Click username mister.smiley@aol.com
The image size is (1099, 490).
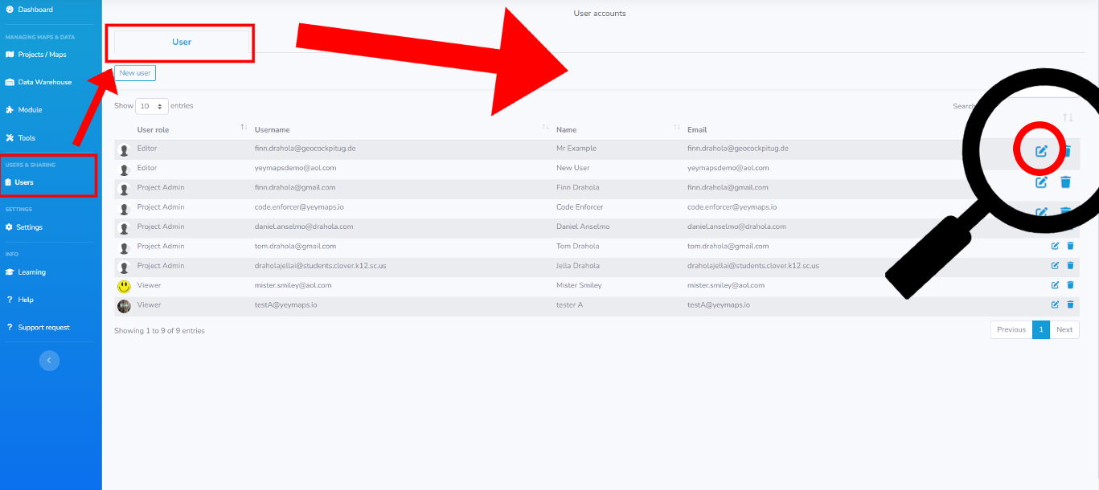click(x=293, y=285)
